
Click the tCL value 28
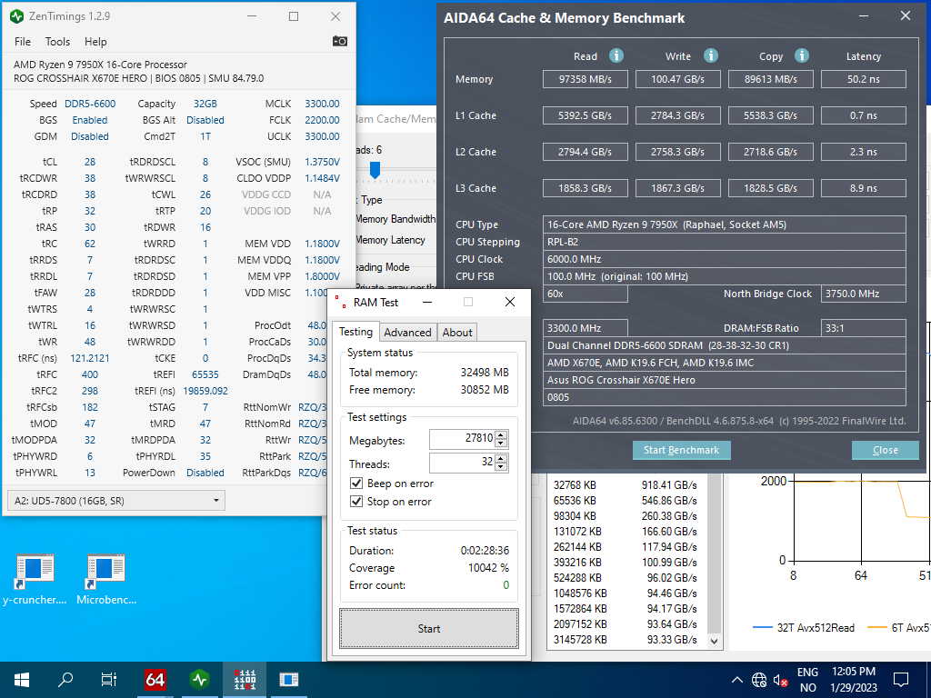point(90,162)
